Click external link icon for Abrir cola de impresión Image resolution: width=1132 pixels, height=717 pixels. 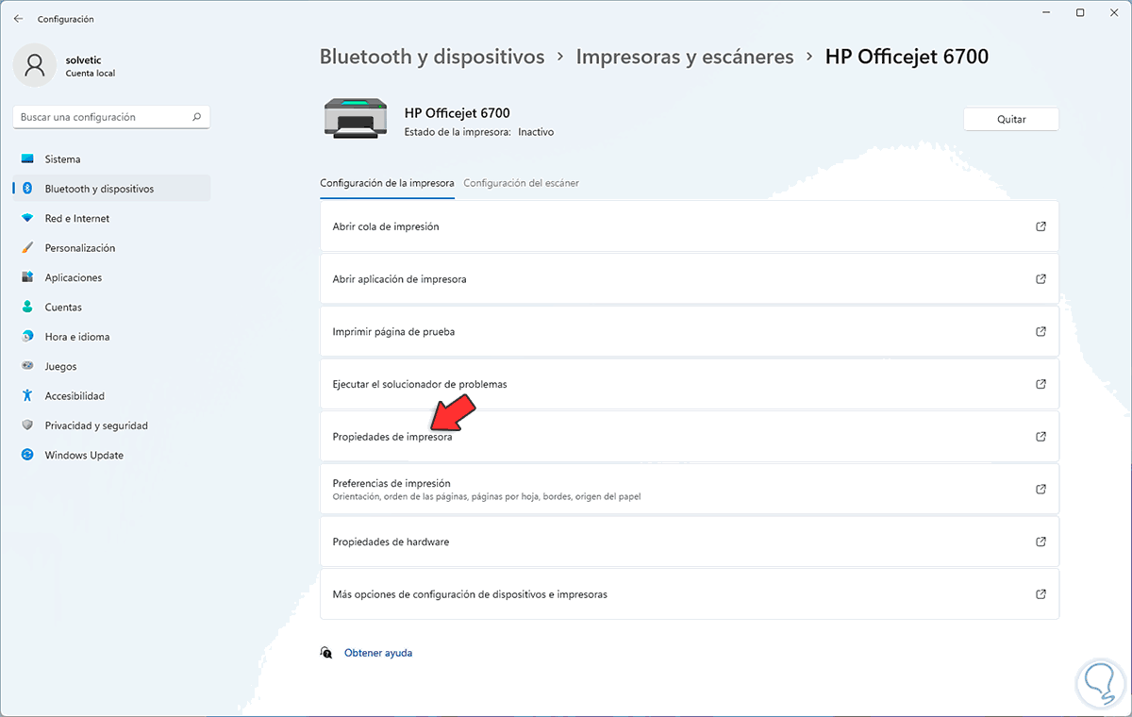click(1040, 226)
